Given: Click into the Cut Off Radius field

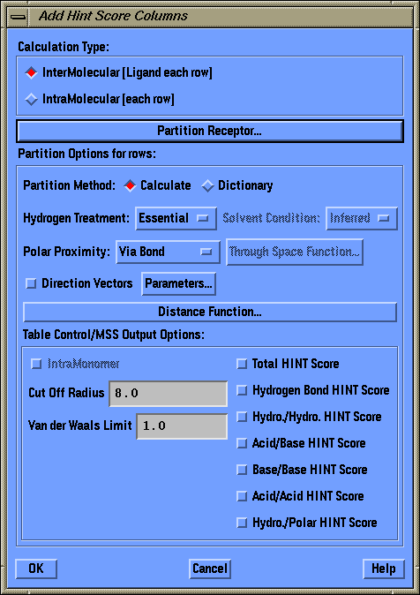Looking at the screenshot, I should click(169, 394).
